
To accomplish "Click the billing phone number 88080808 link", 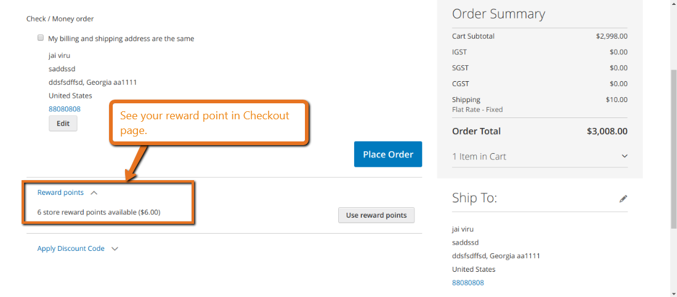I will (x=64, y=109).
